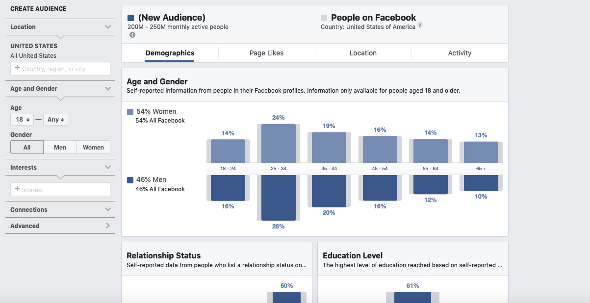Click the New Audience blue legend square
This screenshot has height=303, width=590.
[130, 17]
